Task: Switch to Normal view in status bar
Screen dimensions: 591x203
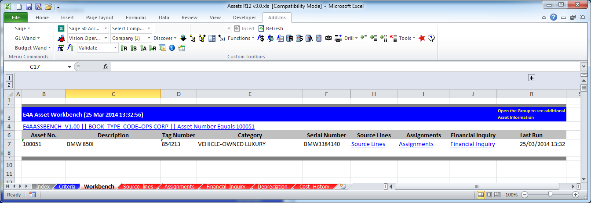Action: 481,195
